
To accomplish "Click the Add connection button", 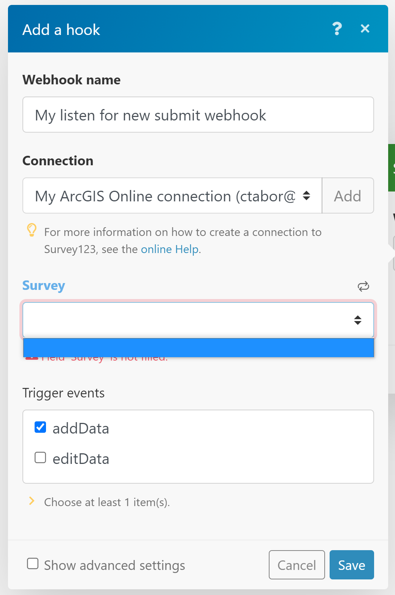I will click(x=348, y=196).
